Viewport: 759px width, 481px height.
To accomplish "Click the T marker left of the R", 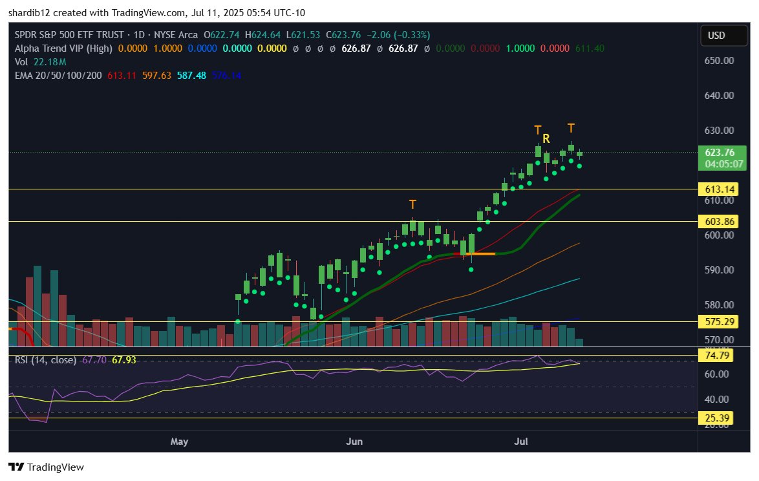I will [x=537, y=130].
